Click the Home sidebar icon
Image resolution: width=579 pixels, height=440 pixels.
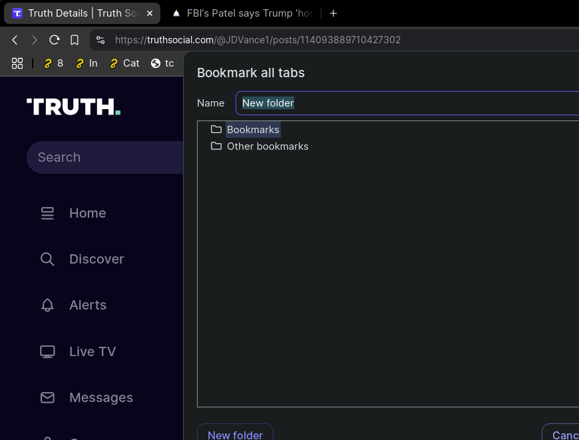pos(47,213)
